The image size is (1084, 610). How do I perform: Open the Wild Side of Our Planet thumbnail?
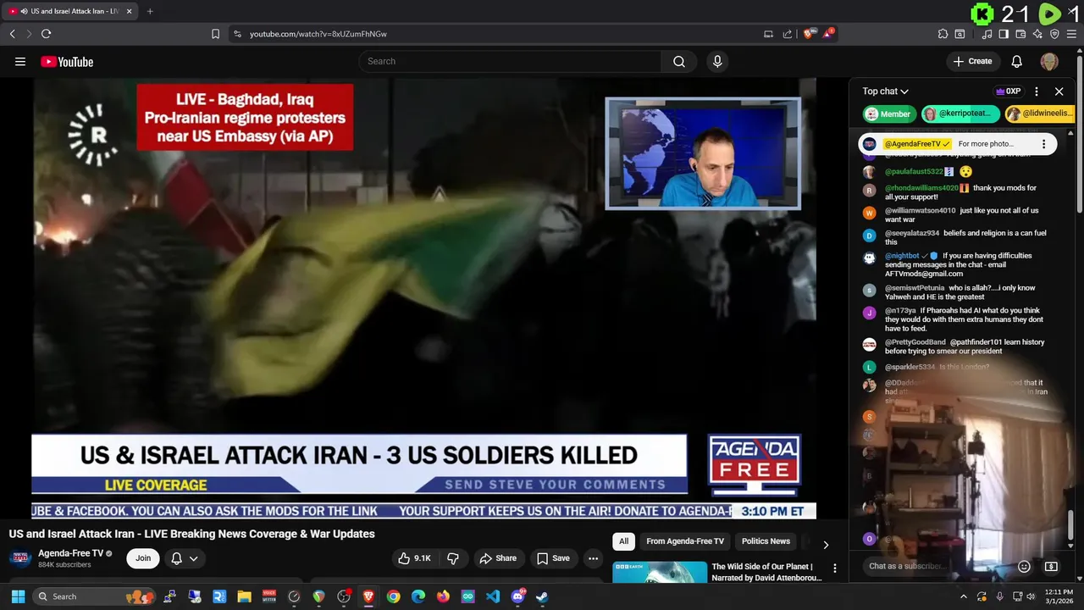pyautogui.click(x=660, y=572)
